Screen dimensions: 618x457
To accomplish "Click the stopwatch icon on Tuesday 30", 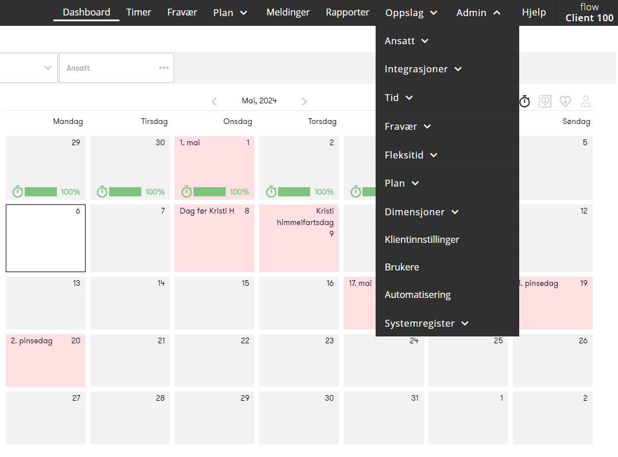I will (x=102, y=192).
